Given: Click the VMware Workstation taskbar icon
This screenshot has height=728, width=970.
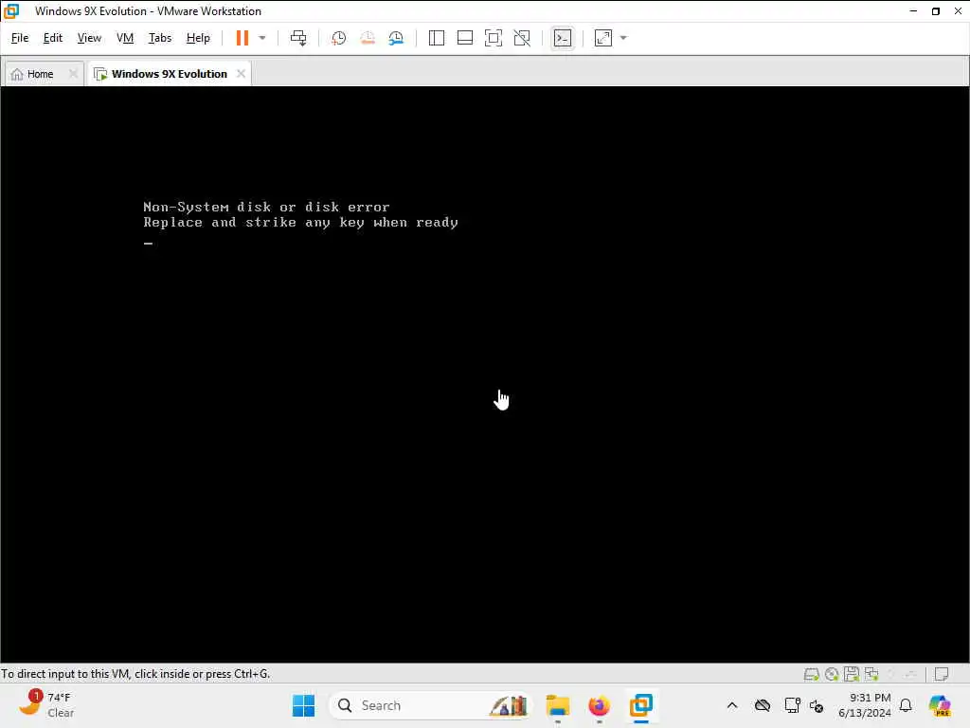Looking at the screenshot, I should (641, 705).
